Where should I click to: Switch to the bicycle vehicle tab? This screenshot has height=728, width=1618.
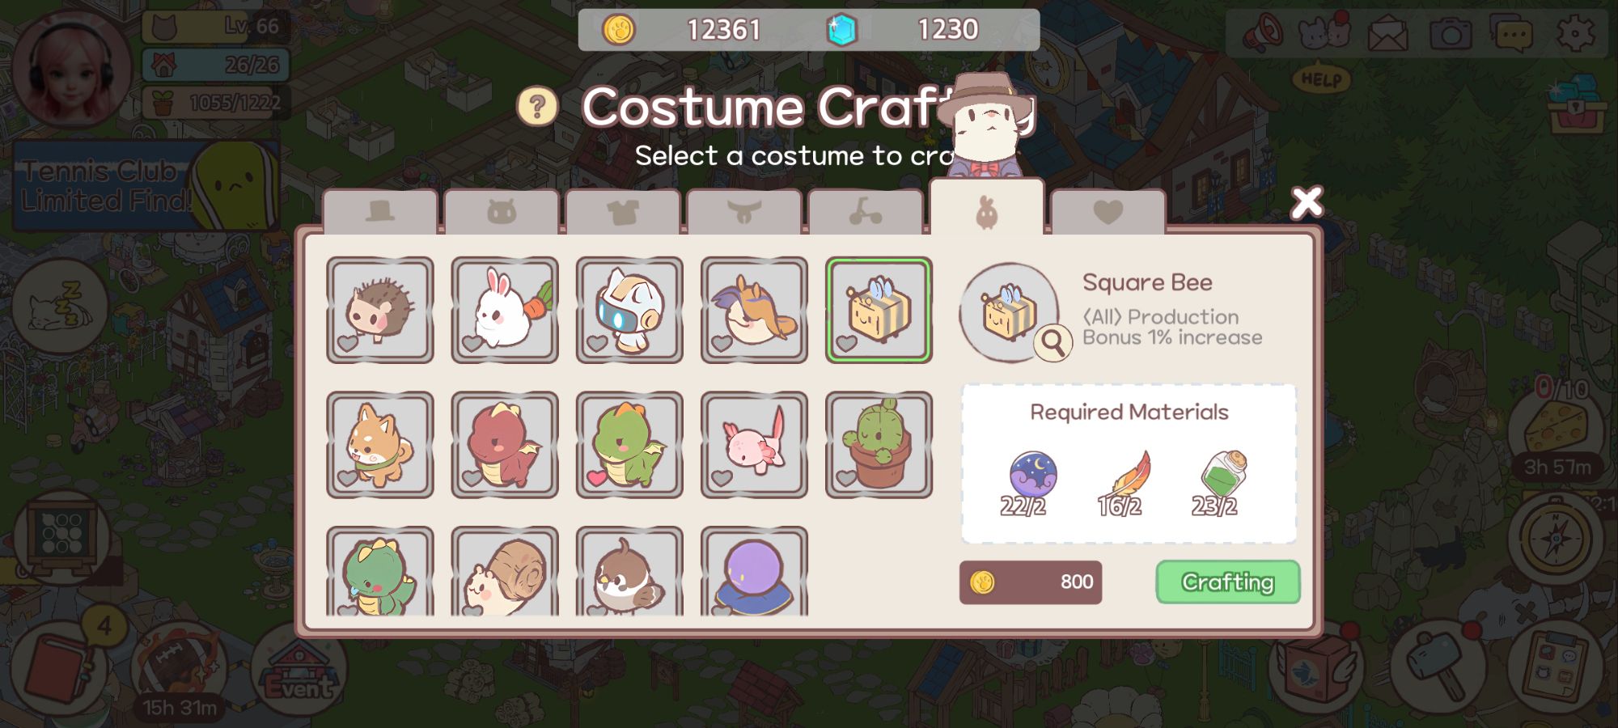point(865,212)
